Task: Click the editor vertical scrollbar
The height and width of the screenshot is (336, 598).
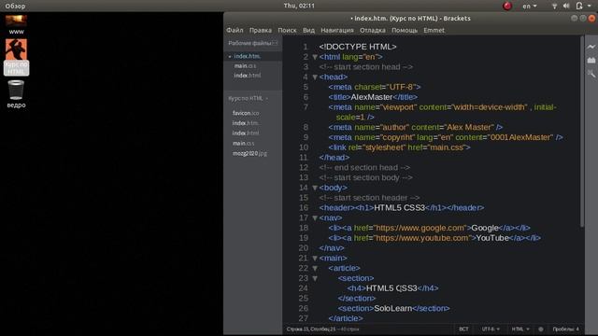Action: [582, 132]
